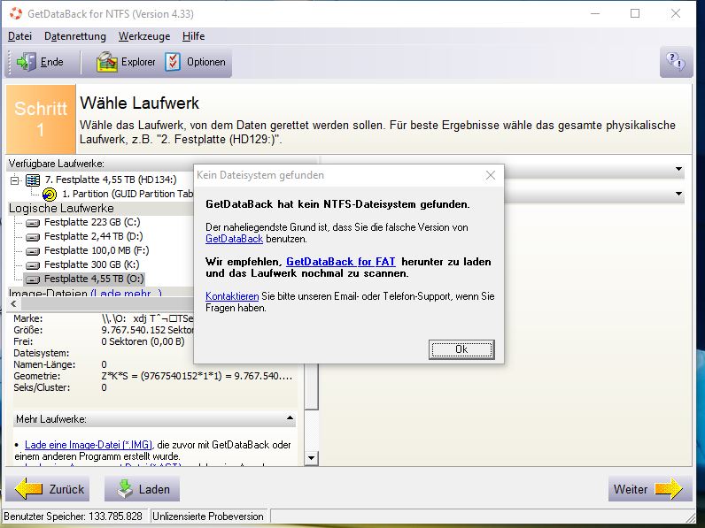
Task: Open the GetDataBack link in dialog
Action: 234,239
